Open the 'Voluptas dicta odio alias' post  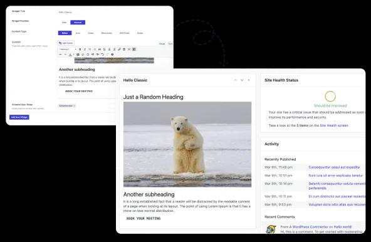[337, 204]
